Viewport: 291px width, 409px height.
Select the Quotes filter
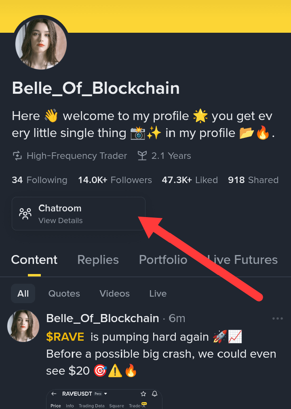pyautogui.click(x=64, y=293)
